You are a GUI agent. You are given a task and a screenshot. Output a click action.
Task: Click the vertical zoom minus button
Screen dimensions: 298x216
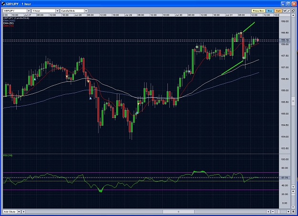(293, 207)
